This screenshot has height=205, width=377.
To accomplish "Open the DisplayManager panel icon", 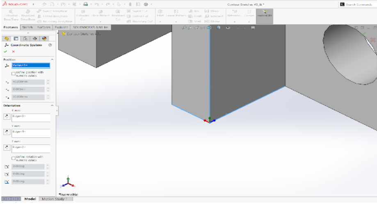I will [x=43, y=38].
